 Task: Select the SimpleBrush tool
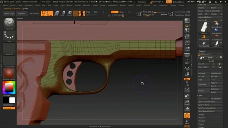point(204,38)
